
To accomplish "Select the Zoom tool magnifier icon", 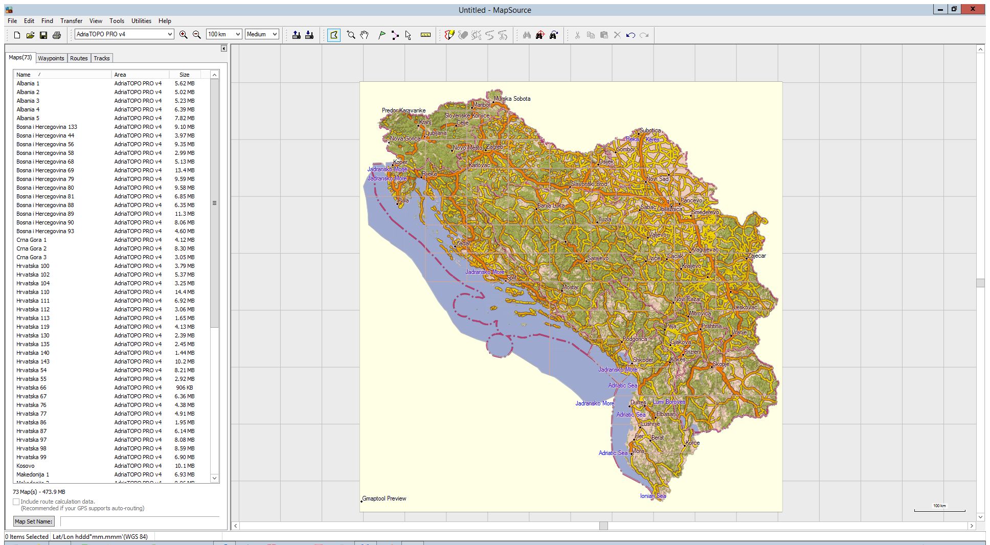I will click(x=351, y=35).
